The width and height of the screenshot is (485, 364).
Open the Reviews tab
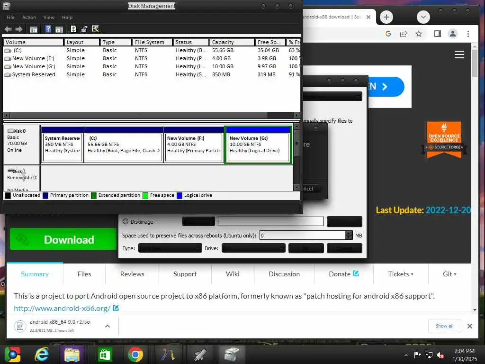pos(132,274)
